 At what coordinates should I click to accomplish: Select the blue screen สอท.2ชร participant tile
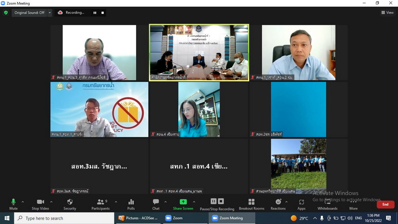coord(298,109)
